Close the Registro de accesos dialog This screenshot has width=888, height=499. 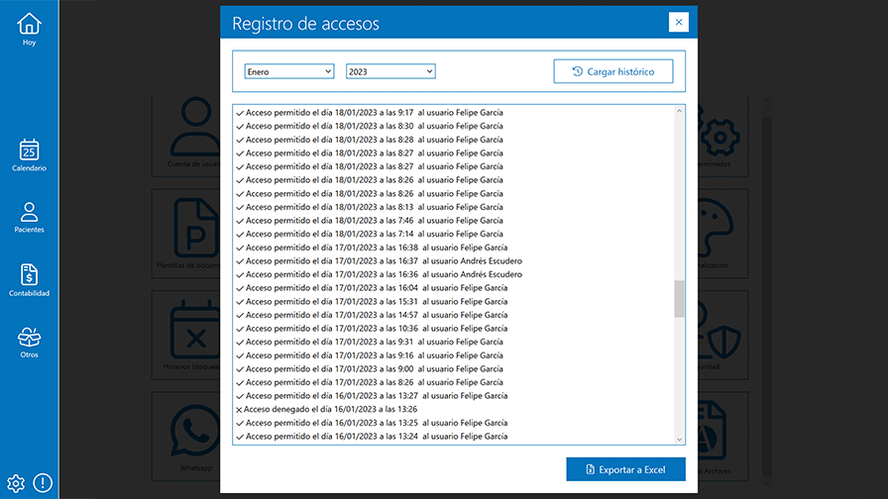tap(679, 22)
